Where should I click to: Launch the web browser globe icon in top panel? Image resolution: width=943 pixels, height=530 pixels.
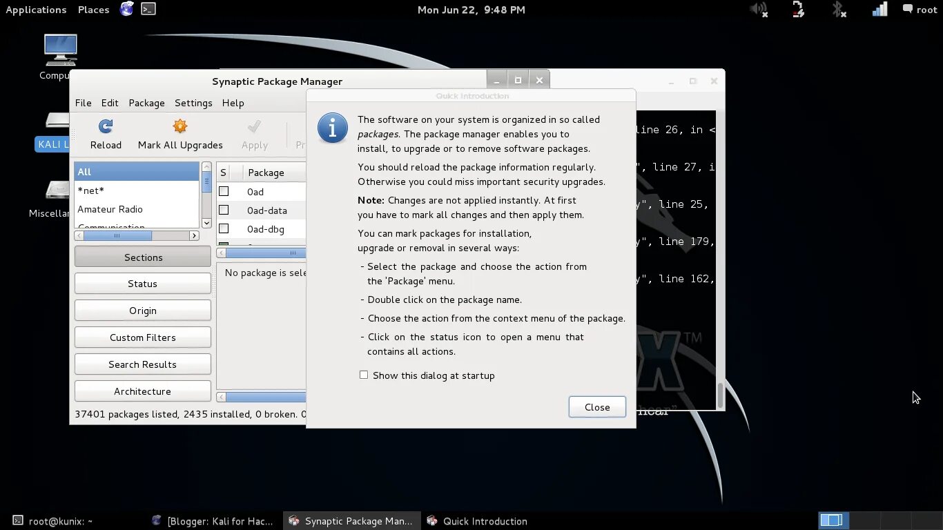(x=126, y=9)
